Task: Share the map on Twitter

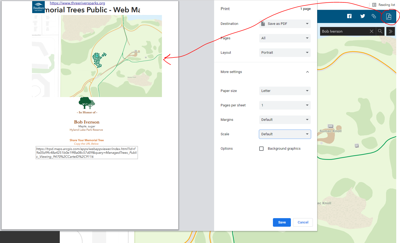Action: pyautogui.click(x=362, y=16)
